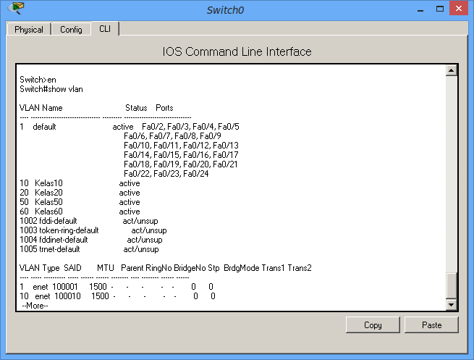Click the 'default' VLAN 1 name
Viewport: 474px width, 360px height.
(x=44, y=127)
